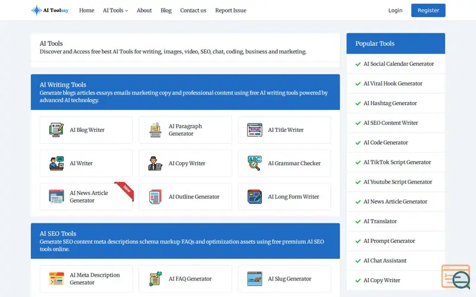Click checkmark beside AI Prompt Generator
This screenshot has width=476, height=297.
coord(358,241)
